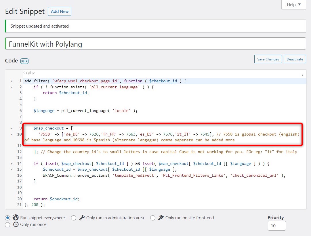
Task: Click the wrench icon for administration area option
Action: 81,218
